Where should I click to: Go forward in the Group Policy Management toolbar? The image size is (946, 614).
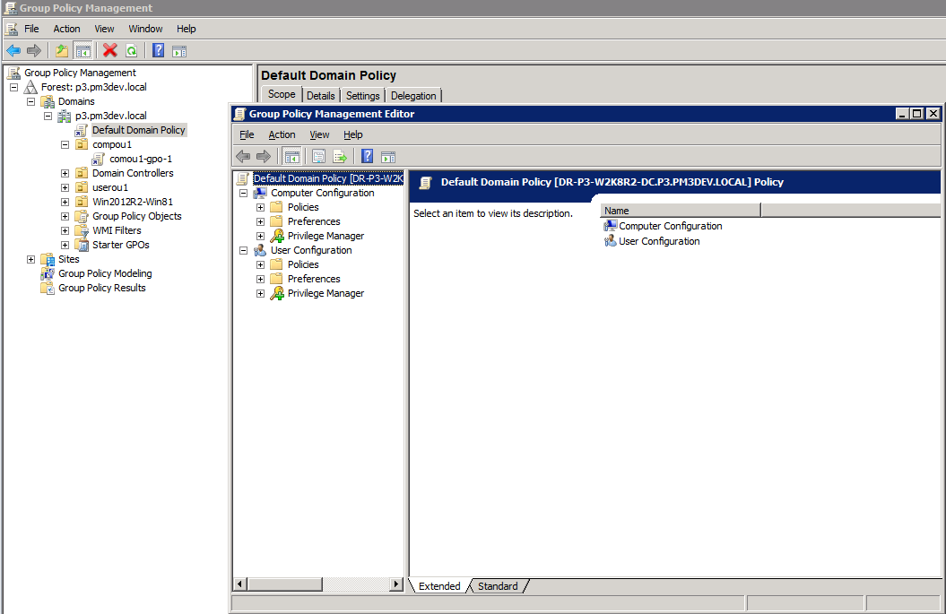[x=34, y=51]
